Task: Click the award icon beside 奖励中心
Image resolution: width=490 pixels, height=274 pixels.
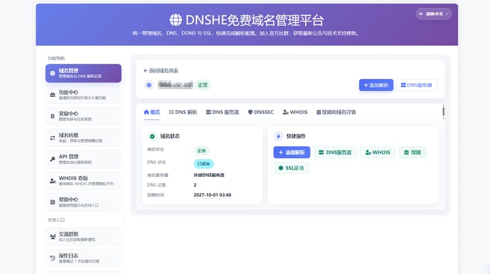Action: point(53,116)
